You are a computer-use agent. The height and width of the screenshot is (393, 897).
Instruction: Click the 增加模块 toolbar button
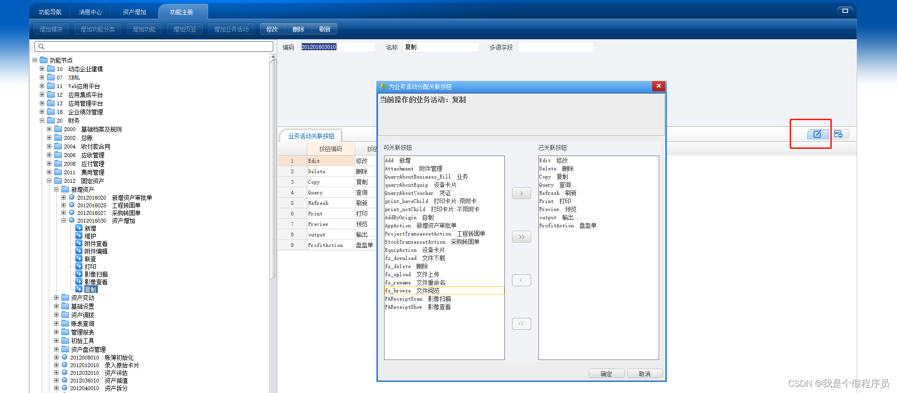point(51,29)
